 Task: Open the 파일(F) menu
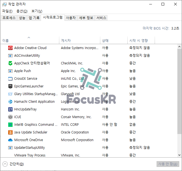coord(7,11)
